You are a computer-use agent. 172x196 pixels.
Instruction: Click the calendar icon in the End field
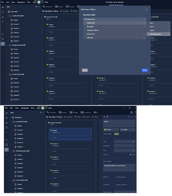coord(134,151)
